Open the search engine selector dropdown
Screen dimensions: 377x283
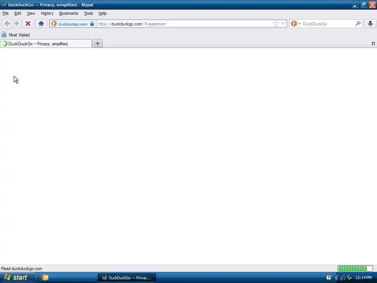pos(296,24)
